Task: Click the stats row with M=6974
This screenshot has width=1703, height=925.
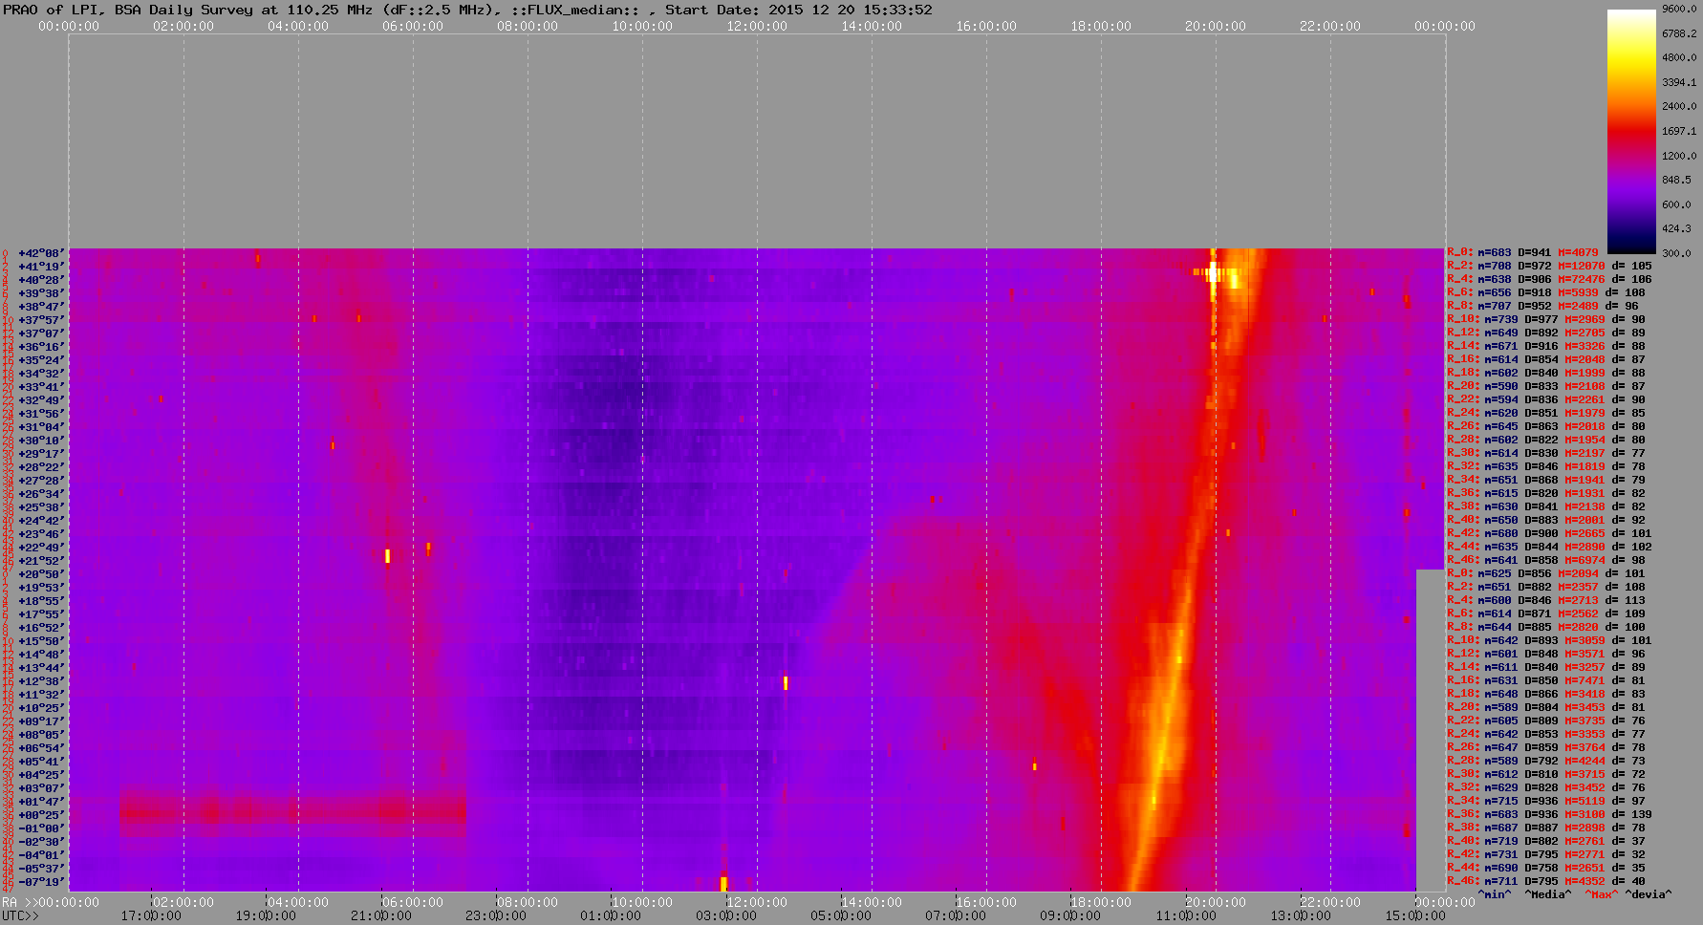Action: tap(1546, 561)
